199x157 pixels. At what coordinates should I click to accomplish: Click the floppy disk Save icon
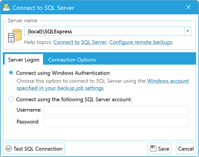[153, 149]
